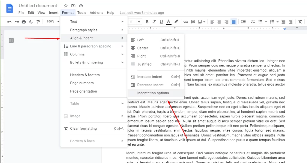307x163 pixels.
Task: Toggle underline formatting
Action: pyautogui.click(x=161, y=22)
